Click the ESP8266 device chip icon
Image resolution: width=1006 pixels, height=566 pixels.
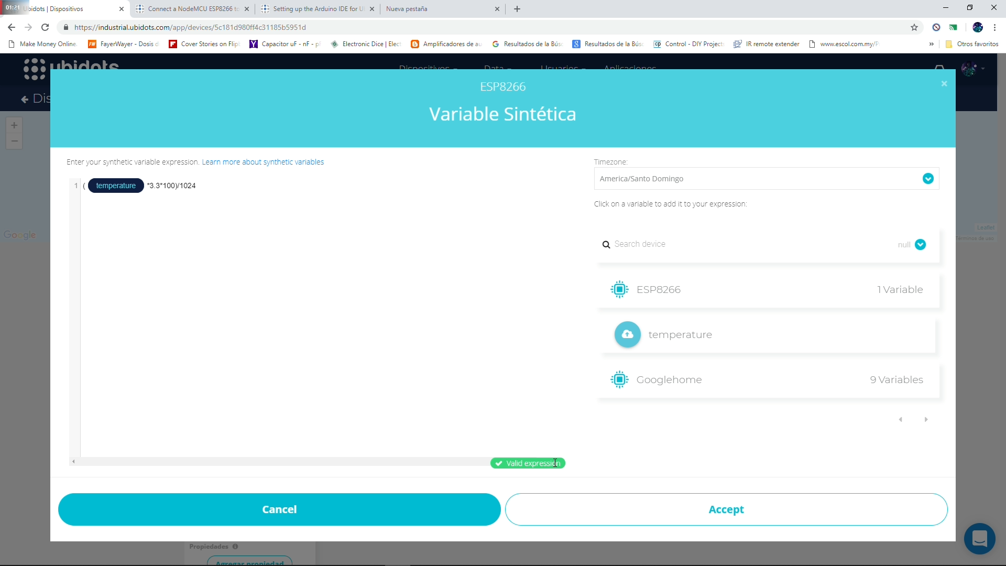[619, 290]
